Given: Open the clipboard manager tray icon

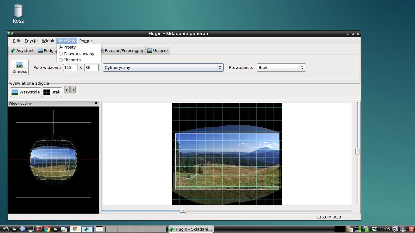Looking at the screenshot, I should (349, 229).
